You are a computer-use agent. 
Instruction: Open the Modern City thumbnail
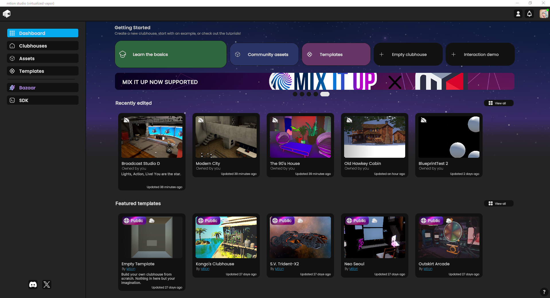pyautogui.click(x=226, y=137)
